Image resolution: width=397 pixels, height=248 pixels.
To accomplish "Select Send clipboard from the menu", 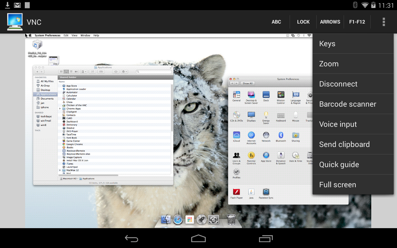I will [x=353, y=144].
